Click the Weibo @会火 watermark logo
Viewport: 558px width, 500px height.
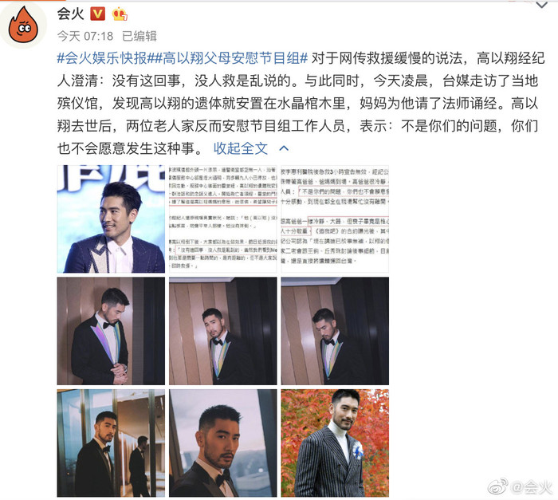click(x=521, y=486)
